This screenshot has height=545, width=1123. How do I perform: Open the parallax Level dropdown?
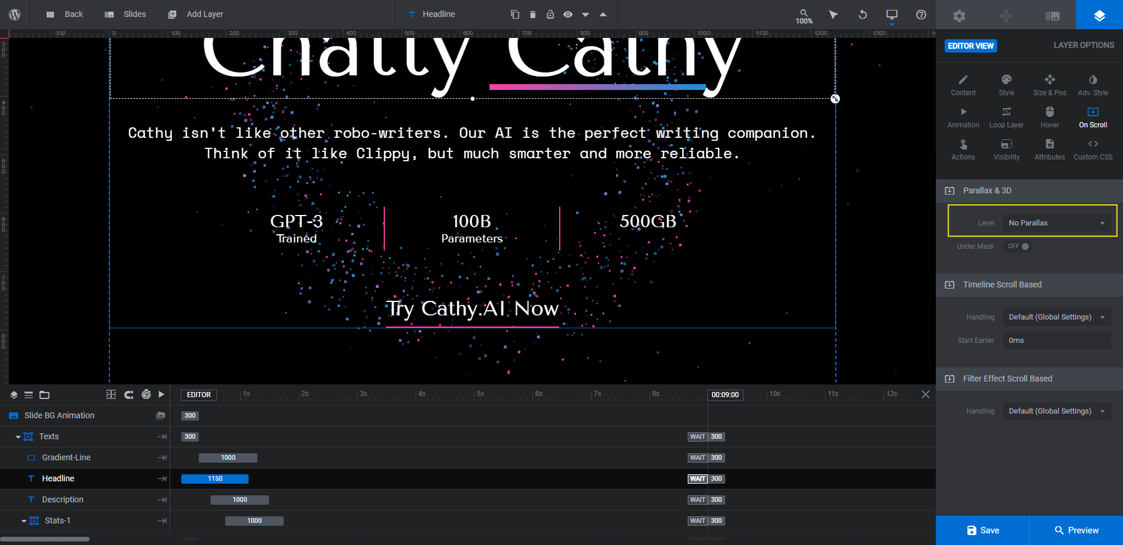[1057, 223]
